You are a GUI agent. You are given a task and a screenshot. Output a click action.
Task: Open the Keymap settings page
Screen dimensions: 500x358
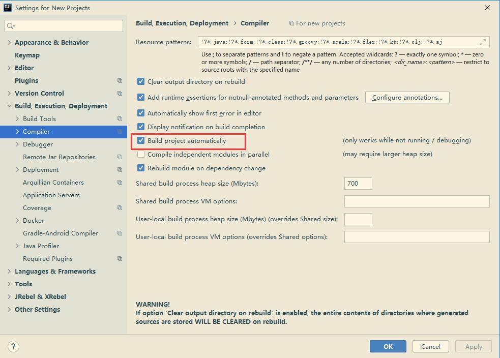27,55
